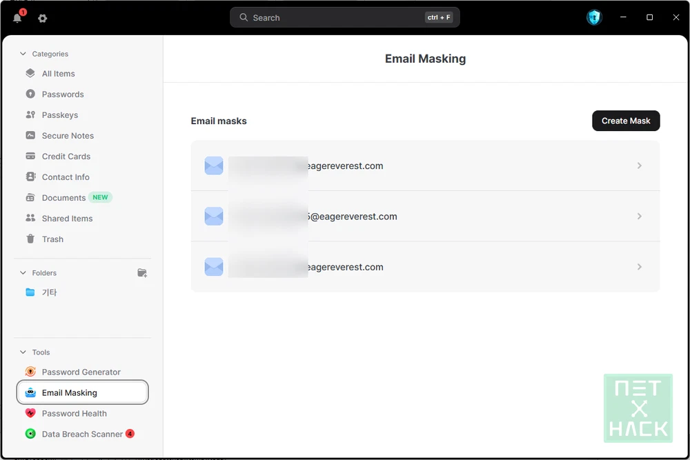The height and width of the screenshot is (460, 690).
Task: Open the Secure Notes category
Action: coord(68,136)
